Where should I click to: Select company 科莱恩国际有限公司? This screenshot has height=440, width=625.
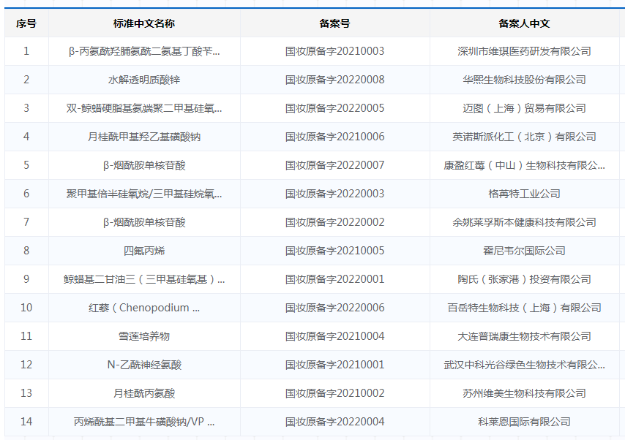(x=524, y=422)
